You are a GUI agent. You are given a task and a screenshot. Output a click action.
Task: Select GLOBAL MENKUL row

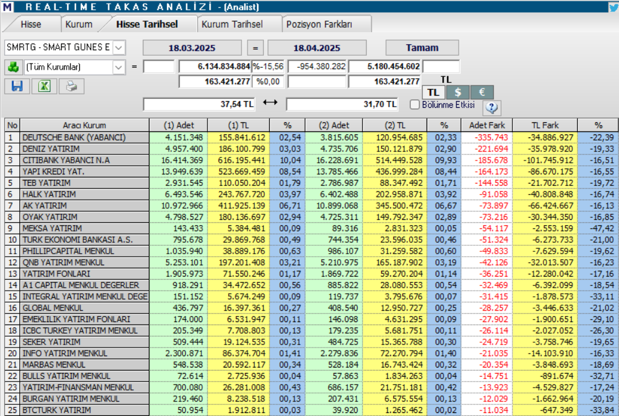pyautogui.click(x=312, y=308)
